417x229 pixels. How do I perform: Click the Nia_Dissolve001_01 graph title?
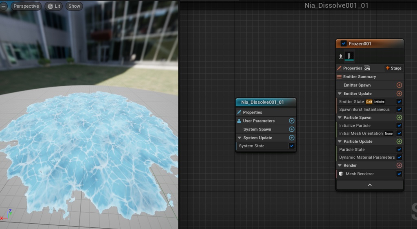tap(336, 5)
